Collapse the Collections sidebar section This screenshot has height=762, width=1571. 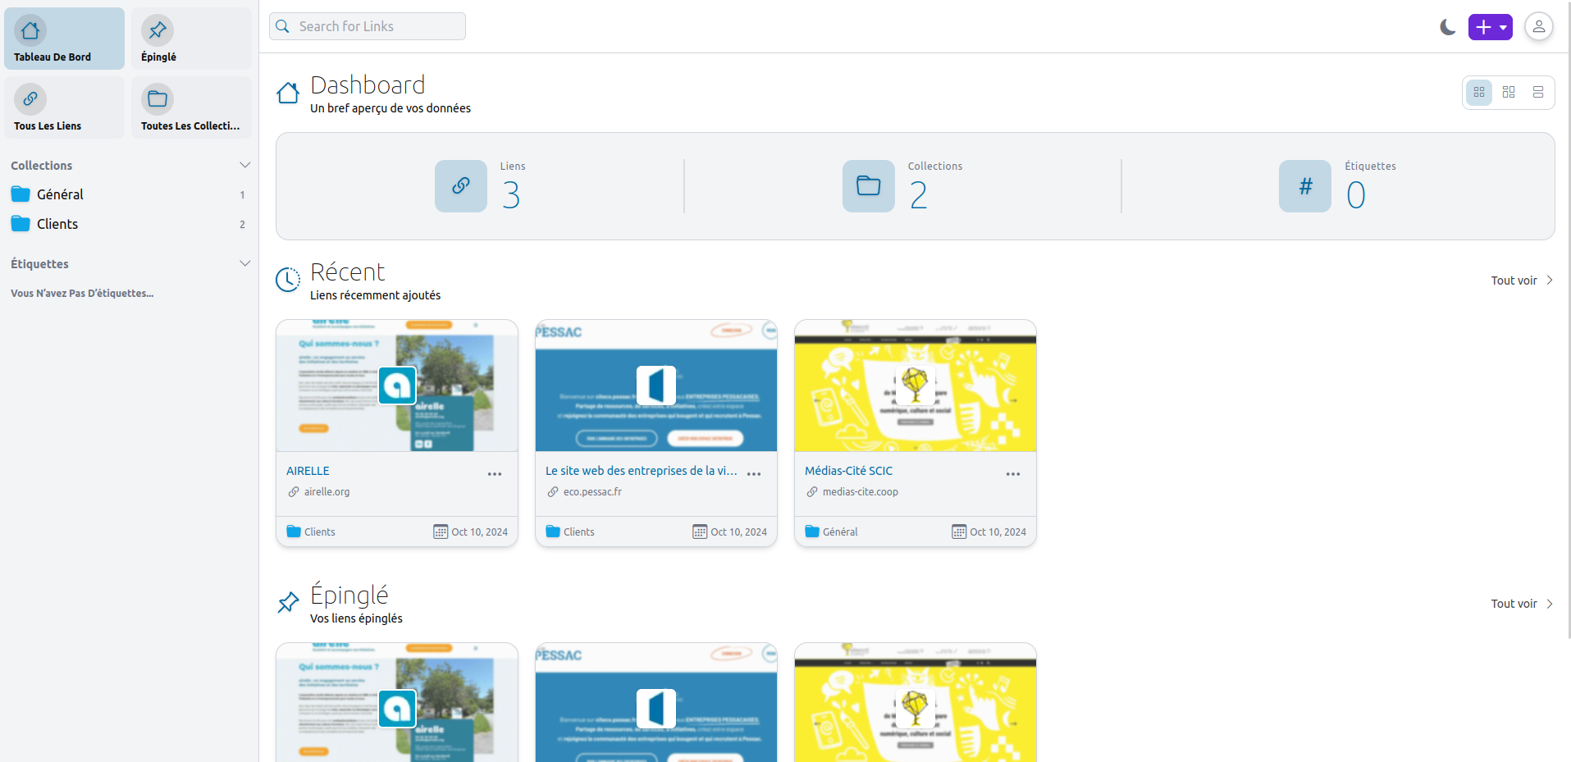pyautogui.click(x=244, y=165)
